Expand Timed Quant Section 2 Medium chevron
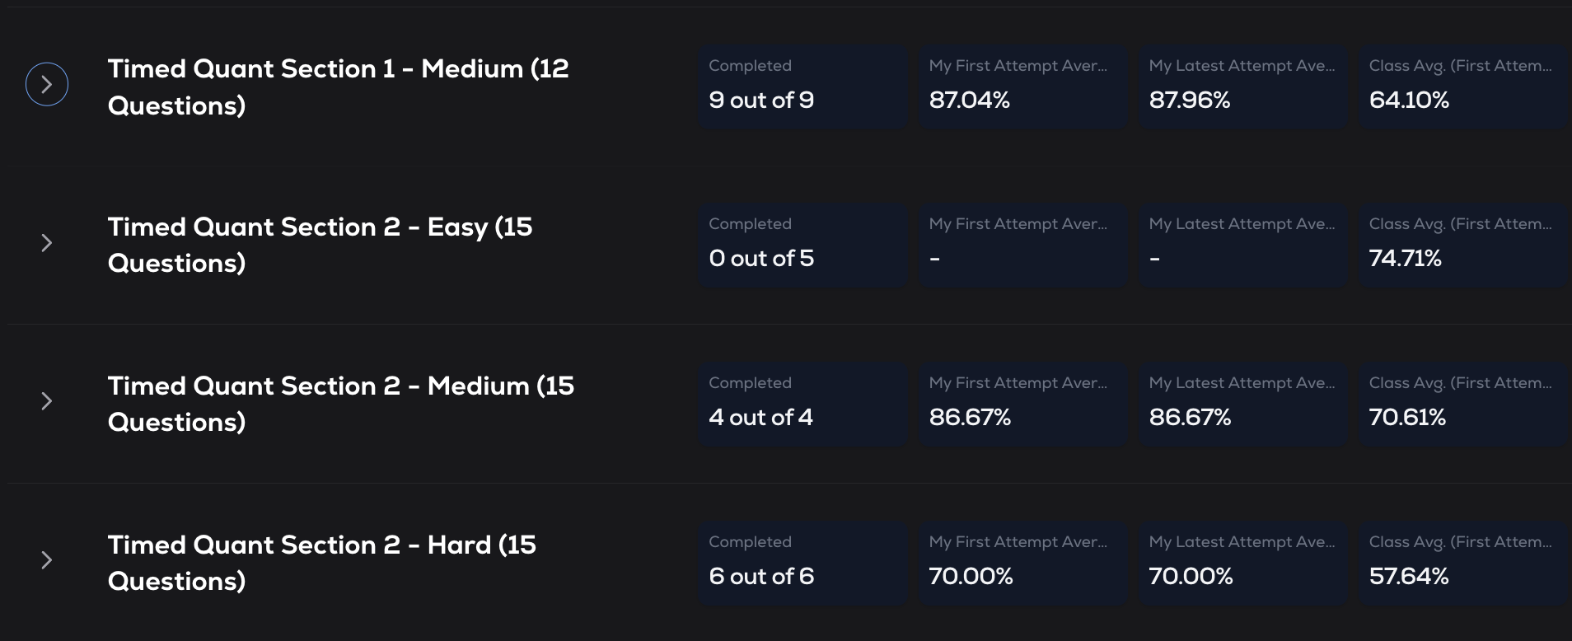This screenshot has width=1572, height=641. pyautogui.click(x=47, y=401)
